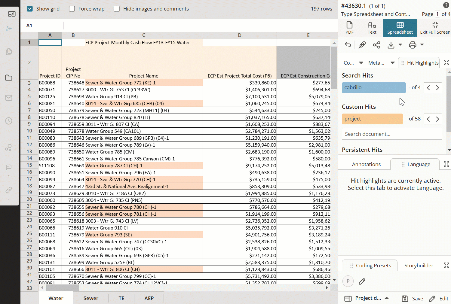Click the print icon
451x304 pixels.
point(413,45)
